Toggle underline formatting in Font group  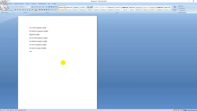(x=20, y=10)
